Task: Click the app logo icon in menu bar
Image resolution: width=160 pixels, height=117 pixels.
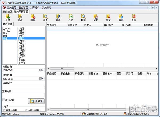Action: pyautogui.click(x=4, y=7)
